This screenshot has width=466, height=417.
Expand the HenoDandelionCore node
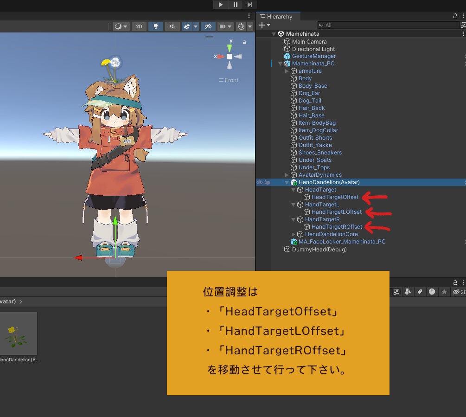click(x=293, y=235)
